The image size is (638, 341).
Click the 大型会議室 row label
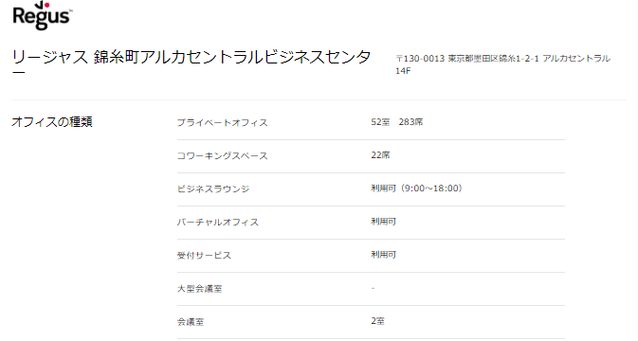coord(199,289)
